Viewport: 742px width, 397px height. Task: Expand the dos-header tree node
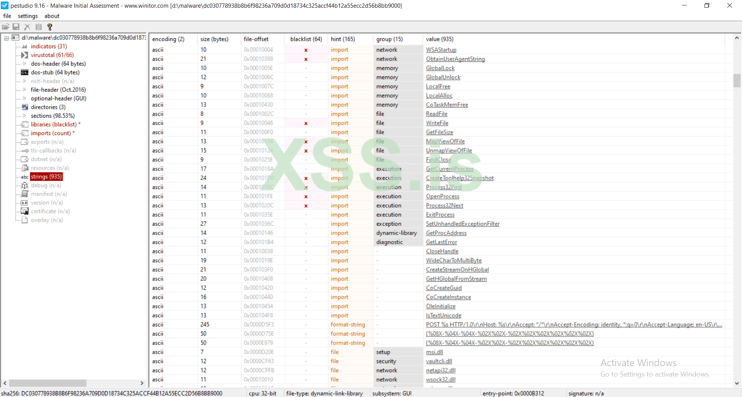click(x=24, y=64)
